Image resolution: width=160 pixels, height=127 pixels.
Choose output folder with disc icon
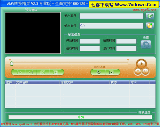pos(150,26)
